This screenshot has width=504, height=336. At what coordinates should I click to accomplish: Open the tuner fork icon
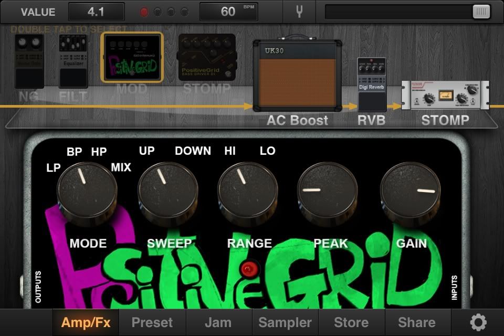(x=299, y=12)
